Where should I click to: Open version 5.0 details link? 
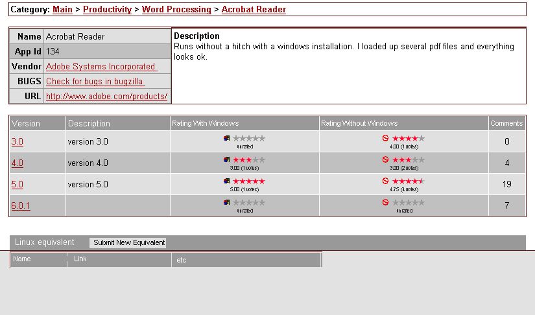17,184
